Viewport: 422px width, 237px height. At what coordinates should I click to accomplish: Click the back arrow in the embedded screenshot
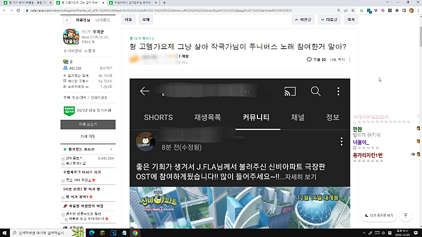145,91
